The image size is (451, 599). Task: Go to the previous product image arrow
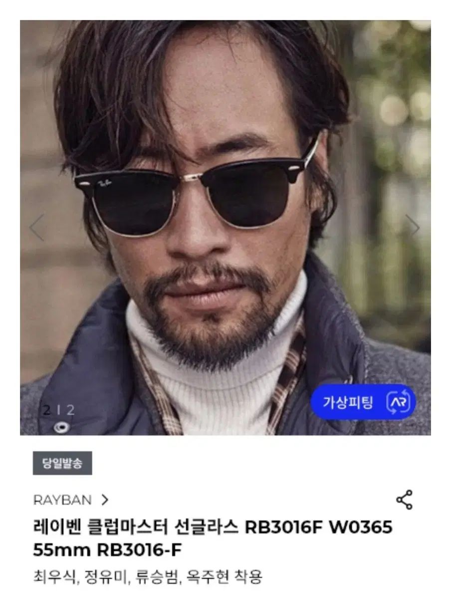point(36,227)
